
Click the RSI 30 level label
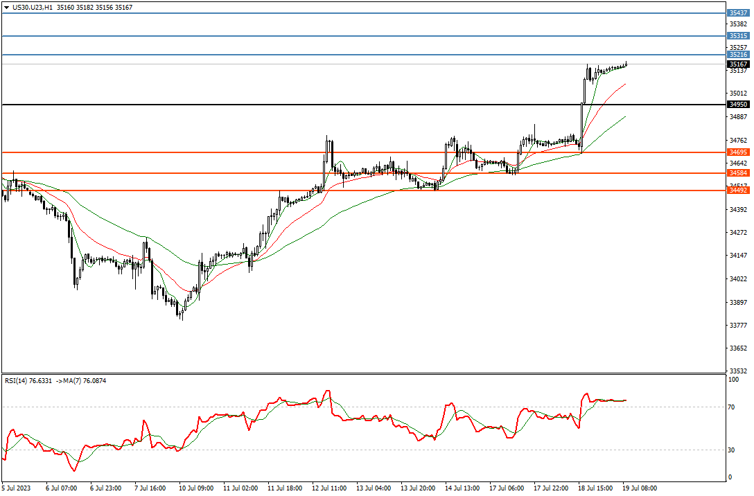pyautogui.click(x=731, y=450)
